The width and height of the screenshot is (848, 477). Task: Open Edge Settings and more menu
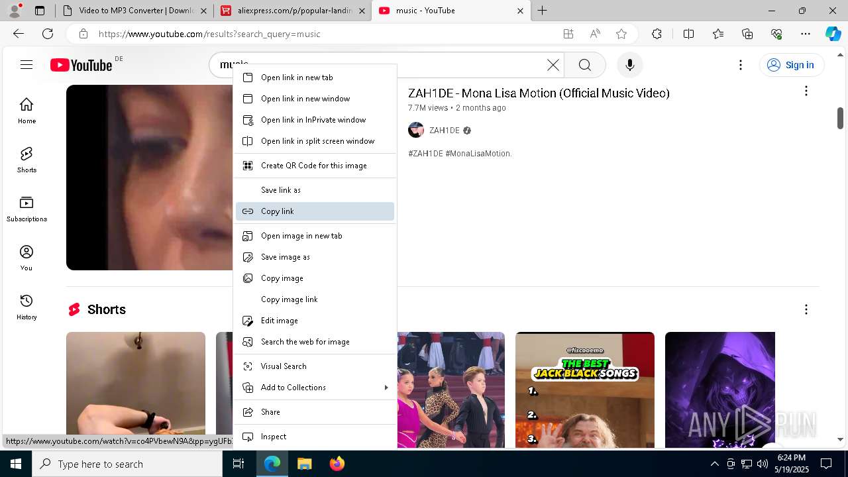[x=806, y=34]
